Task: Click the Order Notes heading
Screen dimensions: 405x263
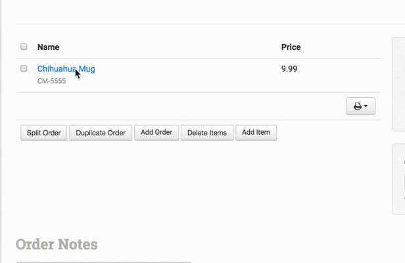Action: click(x=57, y=244)
